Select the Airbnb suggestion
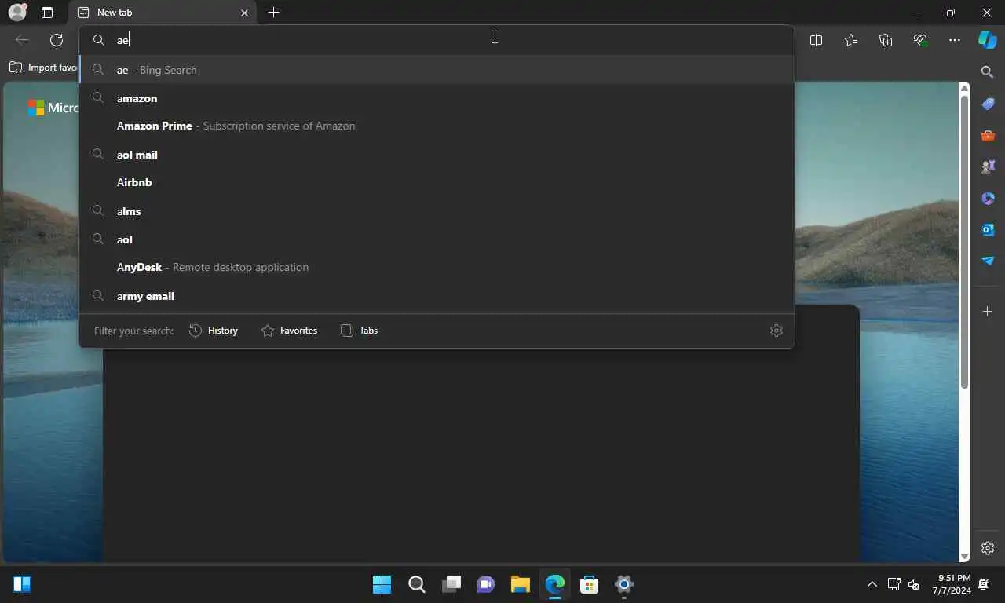The height and width of the screenshot is (603, 1005). pyautogui.click(x=437, y=182)
